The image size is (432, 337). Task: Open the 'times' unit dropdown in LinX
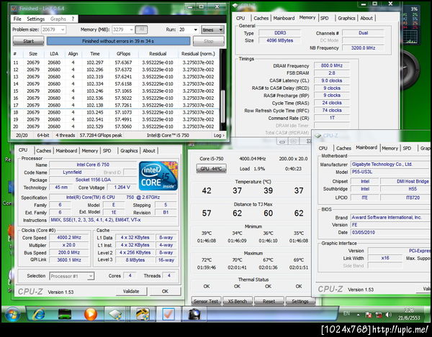pos(212,29)
